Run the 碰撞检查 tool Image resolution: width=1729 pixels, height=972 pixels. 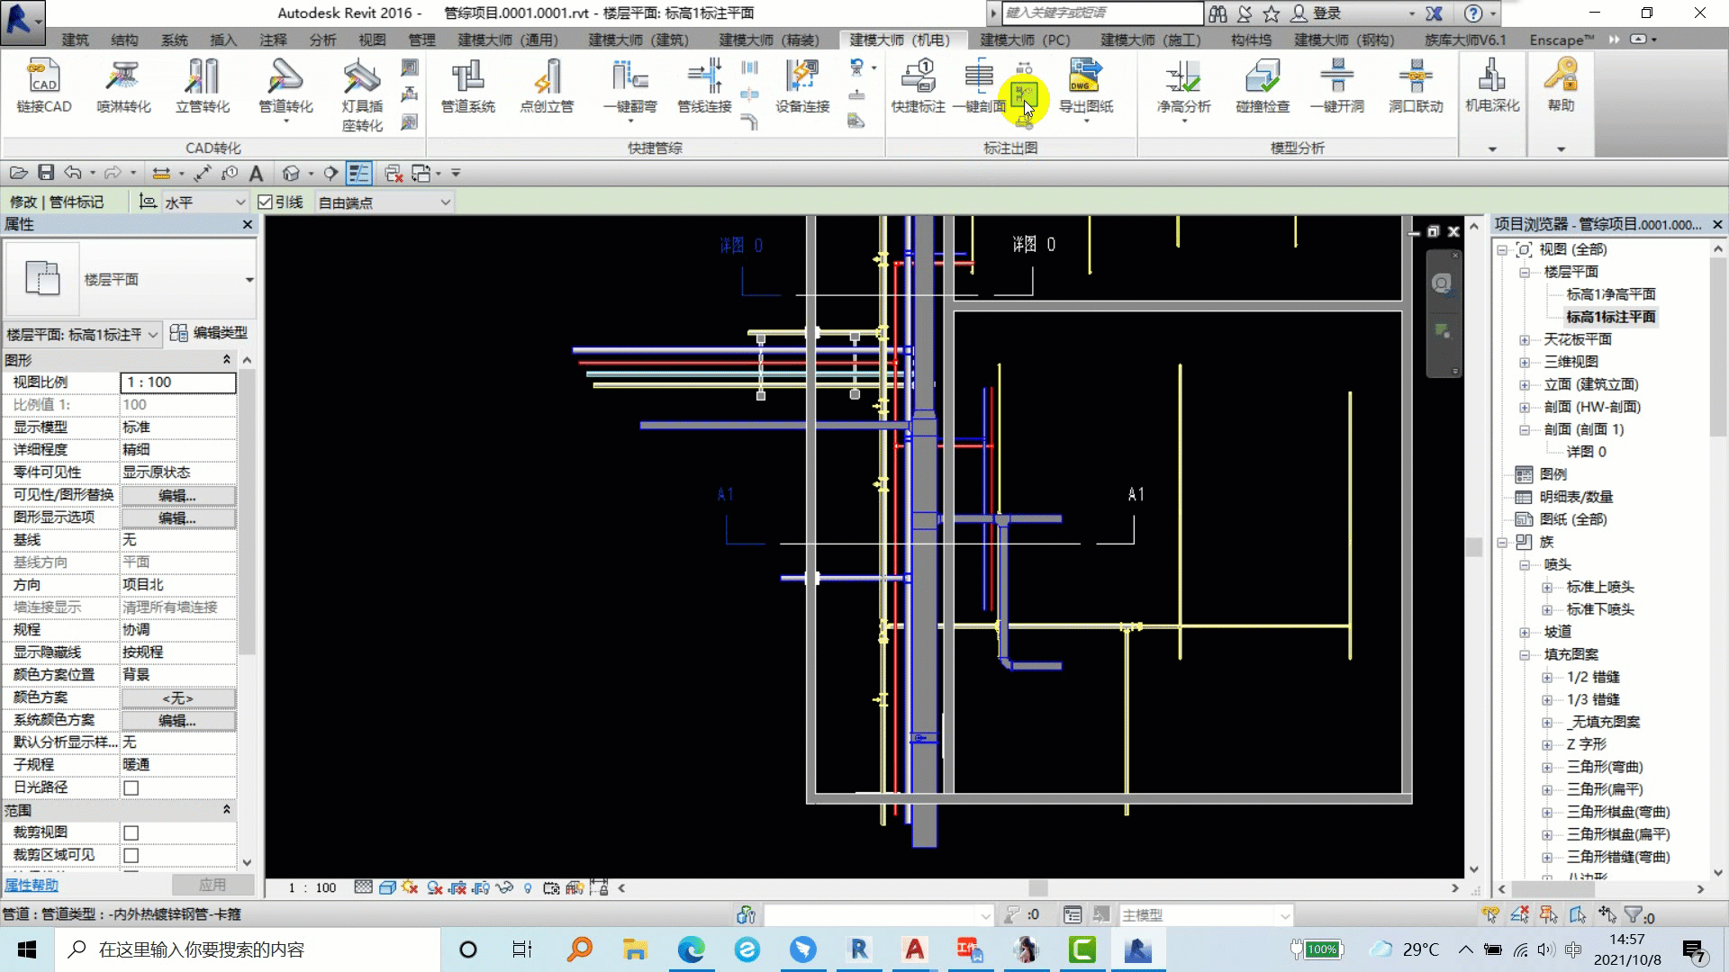(x=1263, y=87)
